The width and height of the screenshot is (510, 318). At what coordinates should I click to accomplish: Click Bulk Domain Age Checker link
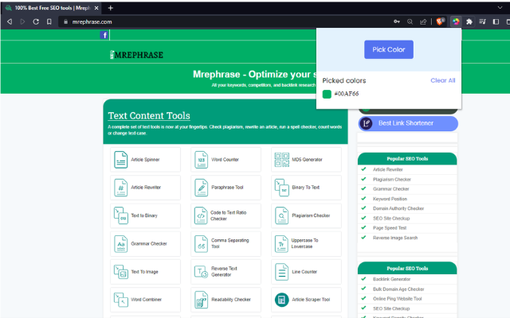coord(398,289)
